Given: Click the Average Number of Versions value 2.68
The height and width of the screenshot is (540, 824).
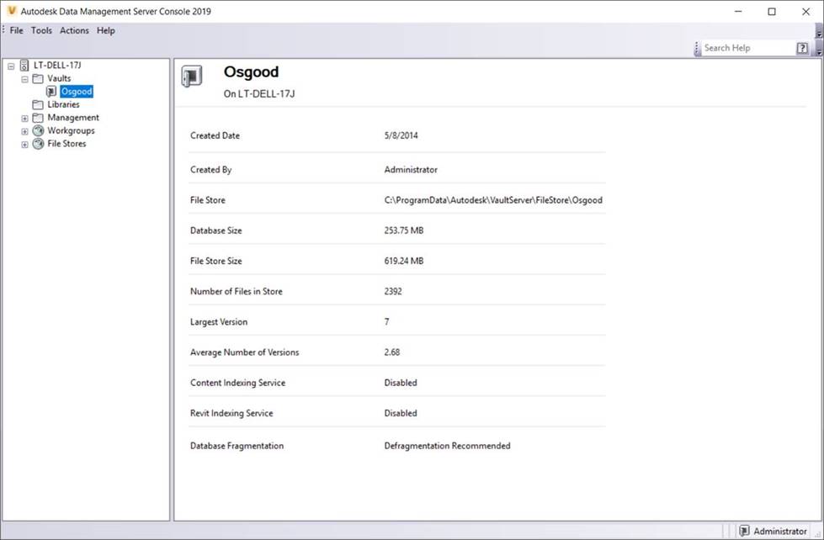Looking at the screenshot, I should point(392,352).
